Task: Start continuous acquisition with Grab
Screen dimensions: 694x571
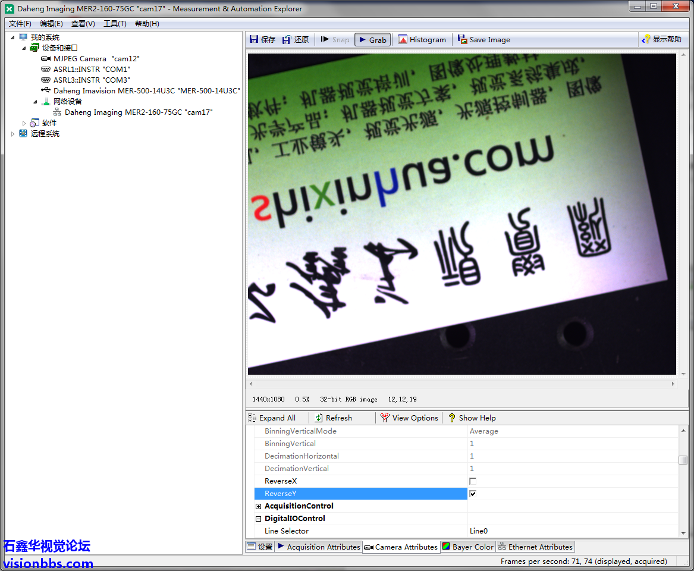Action: click(372, 40)
